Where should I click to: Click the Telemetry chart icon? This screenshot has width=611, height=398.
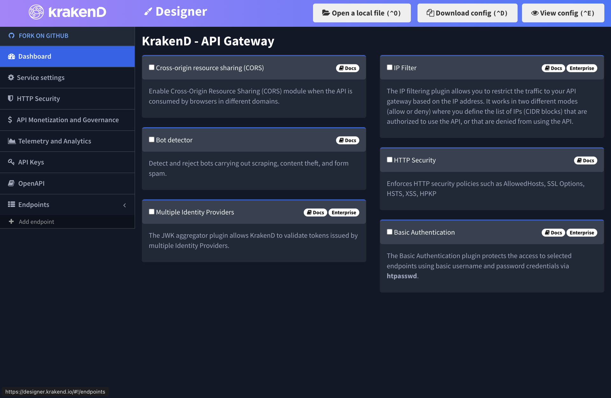point(12,141)
